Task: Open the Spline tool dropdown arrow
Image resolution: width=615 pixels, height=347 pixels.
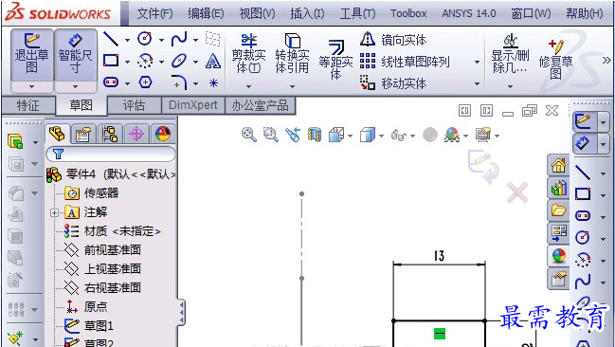Action: [x=195, y=40]
